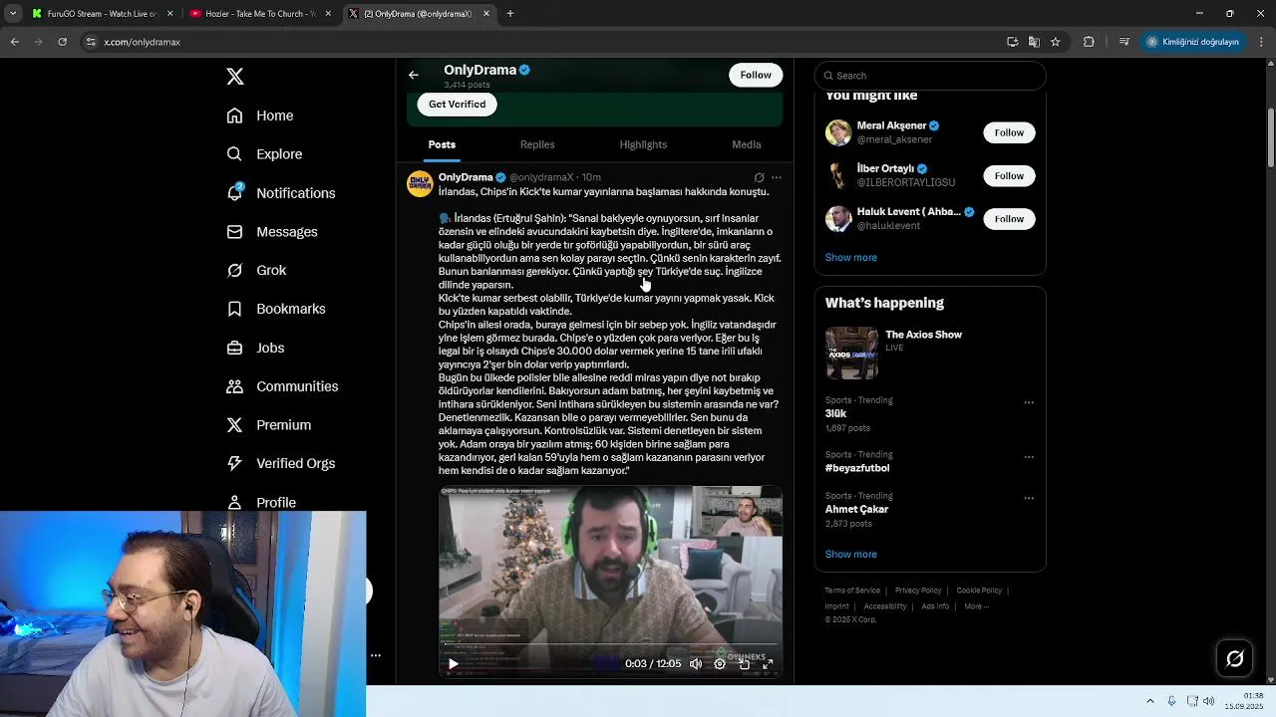Viewport: 1276px width, 717px height.
Task: Select the Posts tab
Action: click(442, 144)
